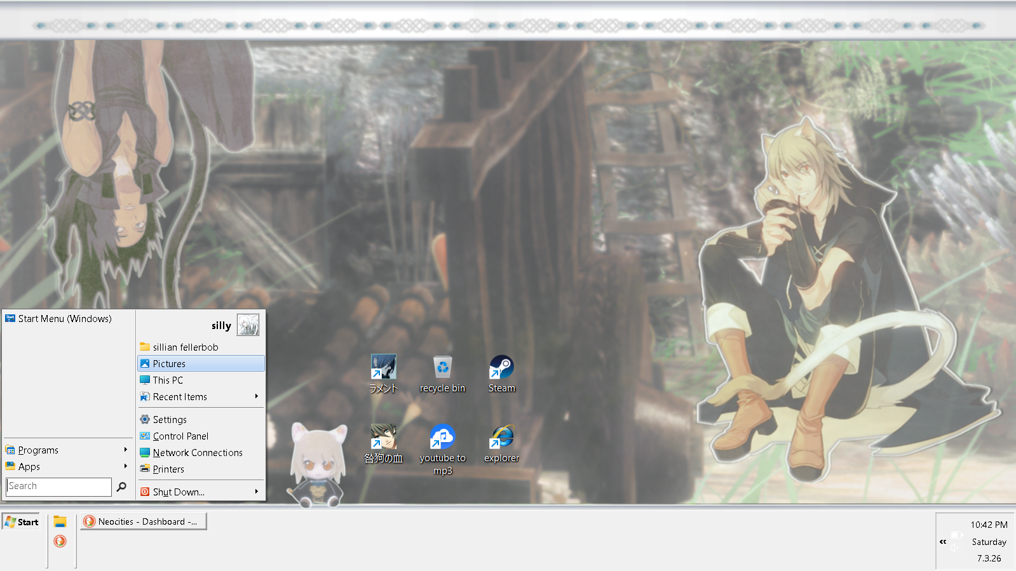Expand the Shut Down options arrow
The height and width of the screenshot is (571, 1016).
(256, 492)
